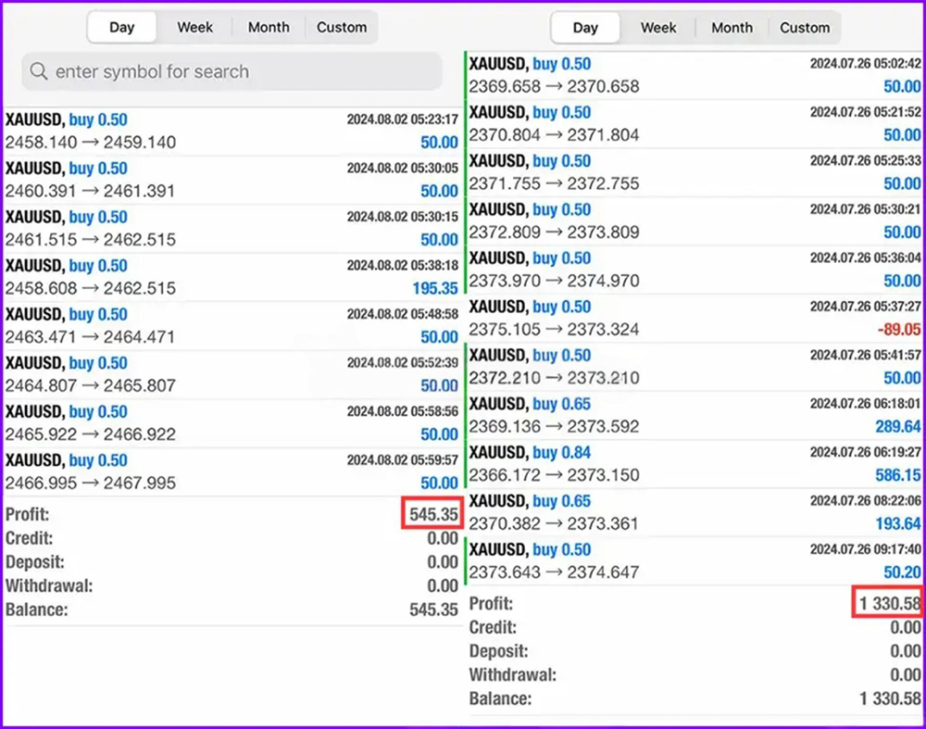Viewport: 926px width, 729px height.
Task: Open Month view on the right panel
Action: (732, 28)
